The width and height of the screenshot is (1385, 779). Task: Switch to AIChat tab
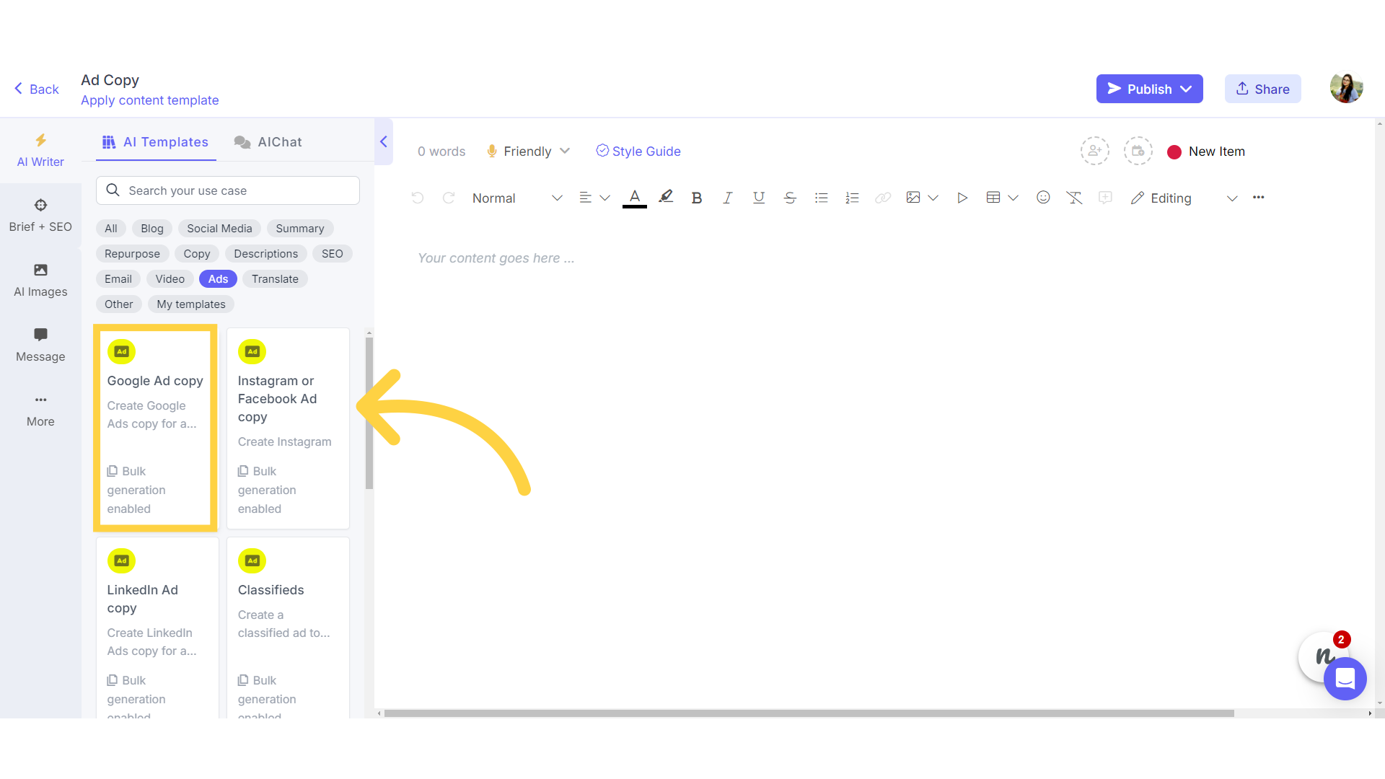click(268, 141)
